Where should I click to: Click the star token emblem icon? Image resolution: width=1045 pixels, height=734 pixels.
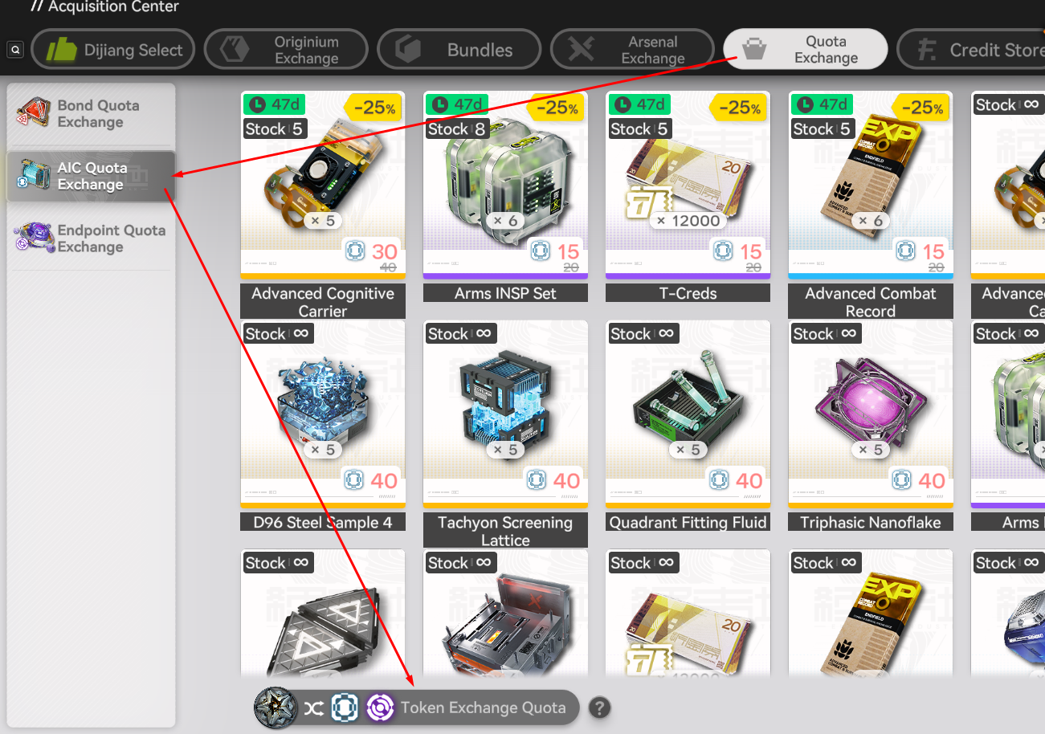coord(276,707)
